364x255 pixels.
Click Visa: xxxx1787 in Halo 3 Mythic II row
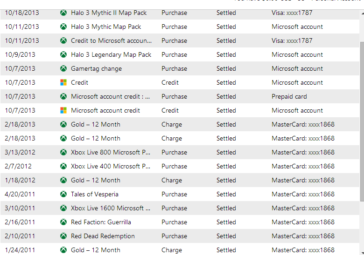click(292, 13)
